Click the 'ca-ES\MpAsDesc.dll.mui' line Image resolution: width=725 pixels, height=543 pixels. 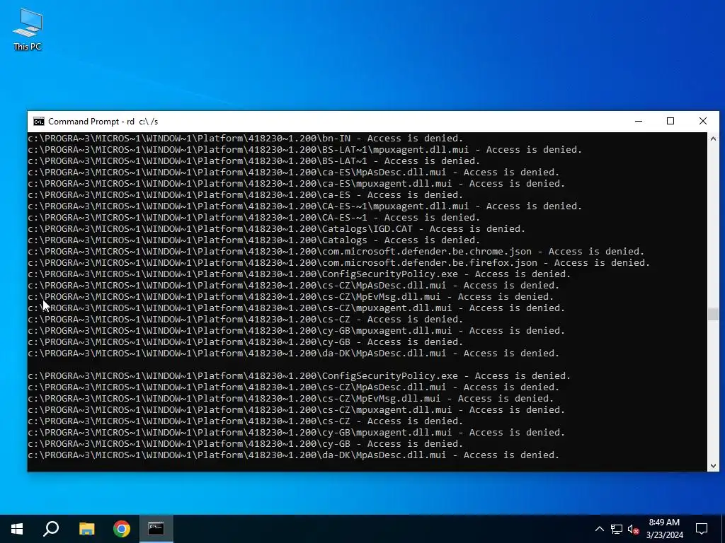tap(294, 173)
